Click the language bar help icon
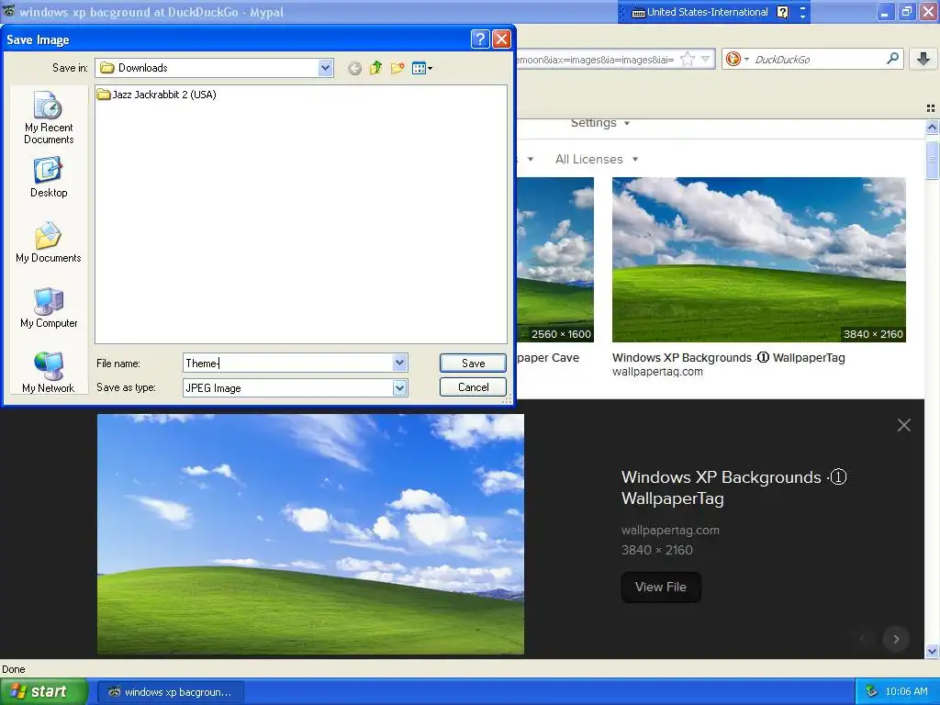This screenshot has height=705, width=940. click(782, 12)
